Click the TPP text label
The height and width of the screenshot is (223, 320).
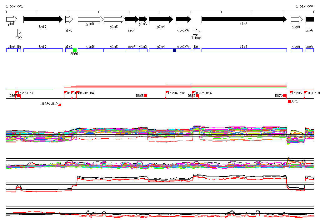pyautogui.click(x=19, y=38)
